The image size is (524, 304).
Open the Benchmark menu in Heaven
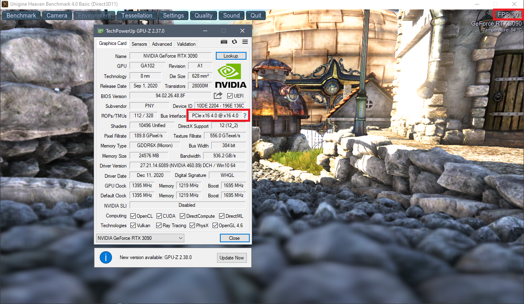pos(21,15)
